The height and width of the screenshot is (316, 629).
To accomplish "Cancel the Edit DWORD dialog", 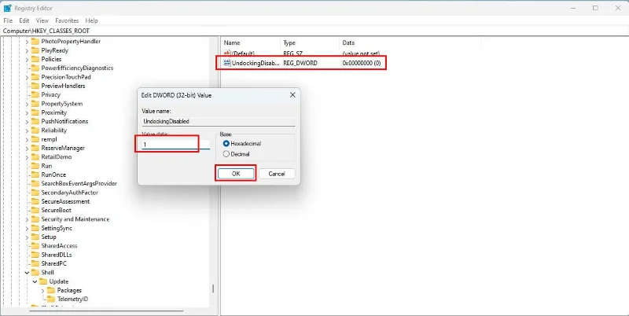I will coord(277,174).
